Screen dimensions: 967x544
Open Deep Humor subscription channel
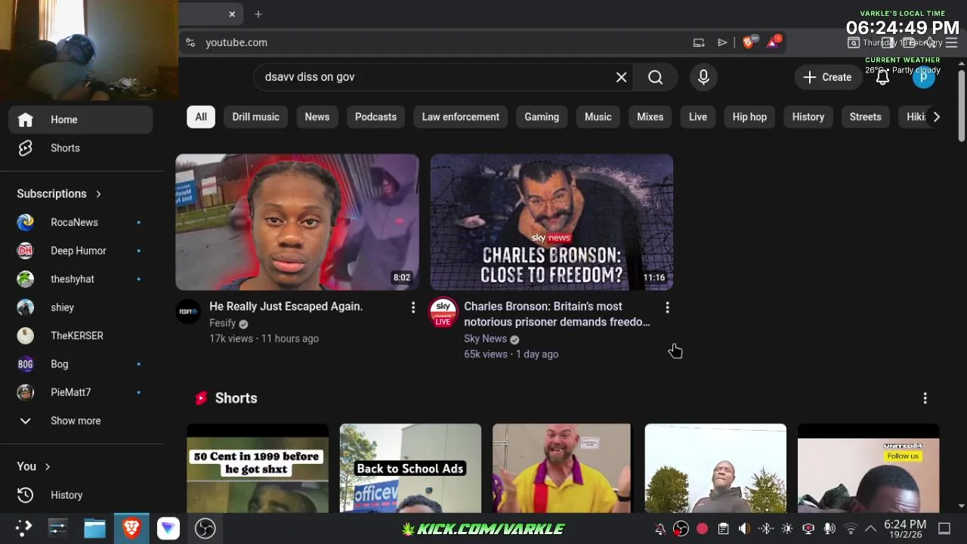81,251
